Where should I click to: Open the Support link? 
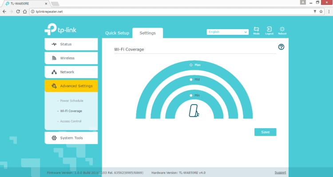tap(280, 173)
